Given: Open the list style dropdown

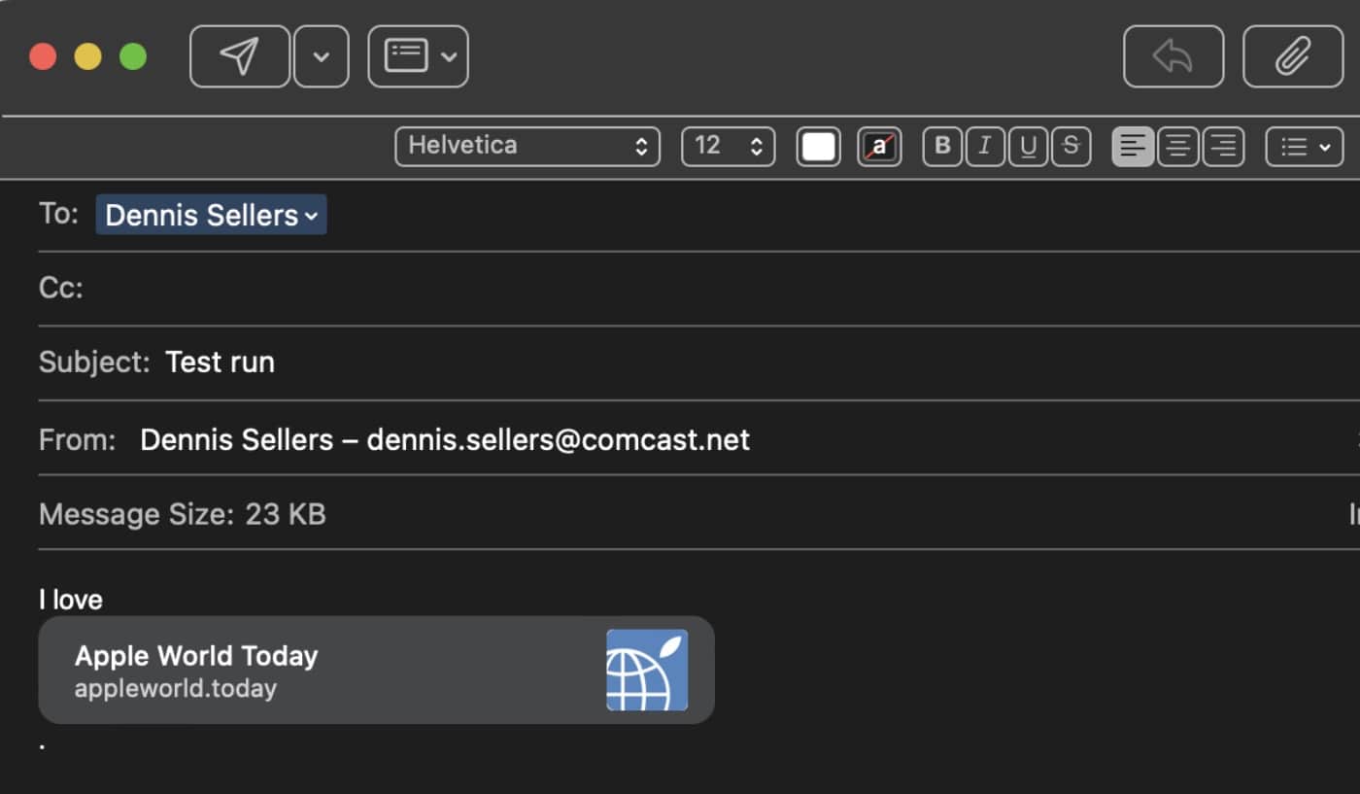Looking at the screenshot, I should pyautogui.click(x=1304, y=147).
